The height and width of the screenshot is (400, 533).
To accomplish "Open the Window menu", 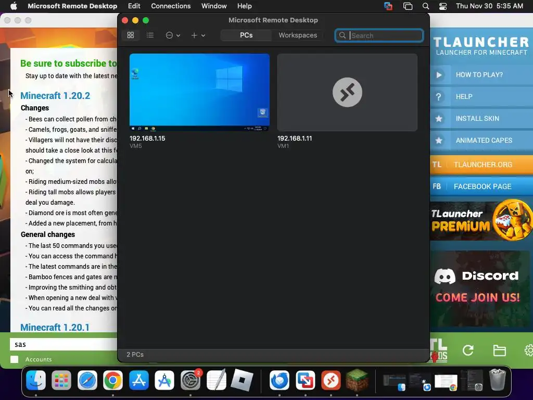I will click(214, 6).
